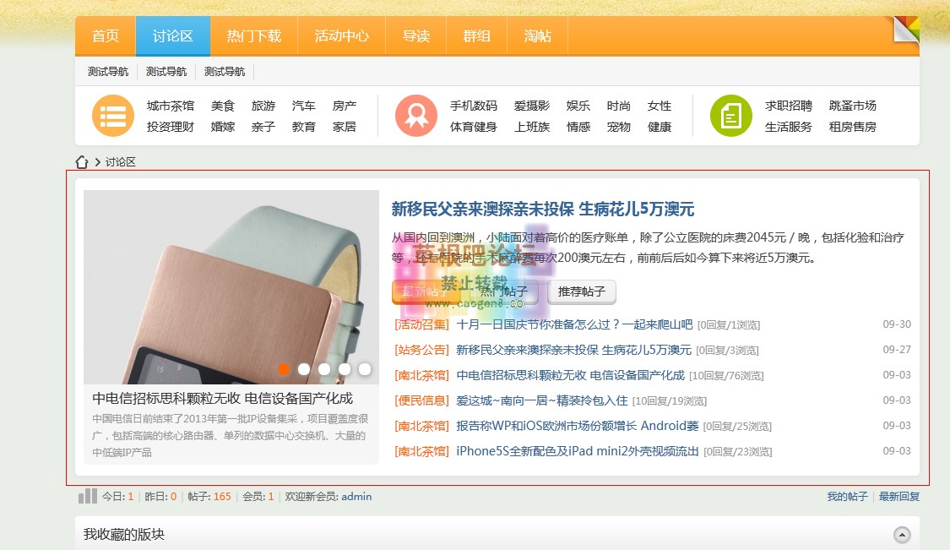Switch to the 推荐帖子 tab
This screenshot has height=550, width=950.
point(582,291)
